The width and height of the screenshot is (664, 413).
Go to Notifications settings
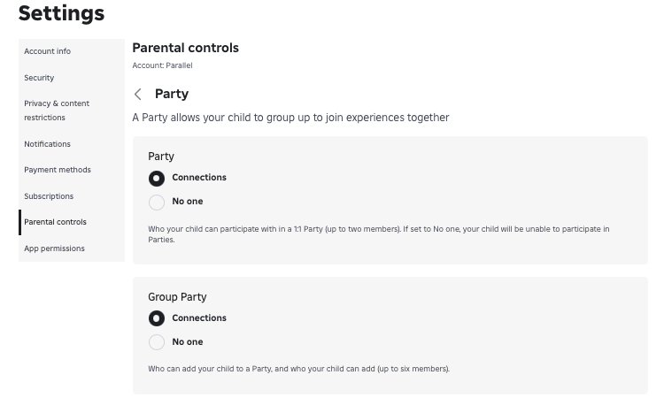pos(48,144)
